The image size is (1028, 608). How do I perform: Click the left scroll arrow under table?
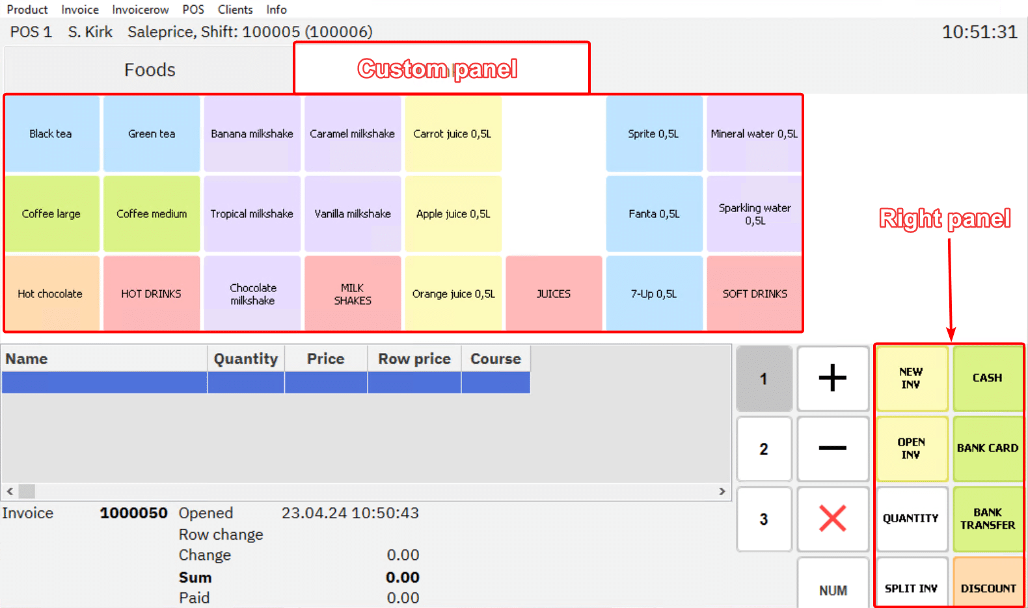pyautogui.click(x=10, y=491)
